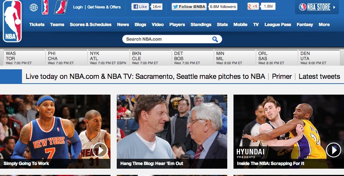Open the Tickets menu
Image resolution: width=344 pixels, height=176 pixels.
click(x=37, y=25)
